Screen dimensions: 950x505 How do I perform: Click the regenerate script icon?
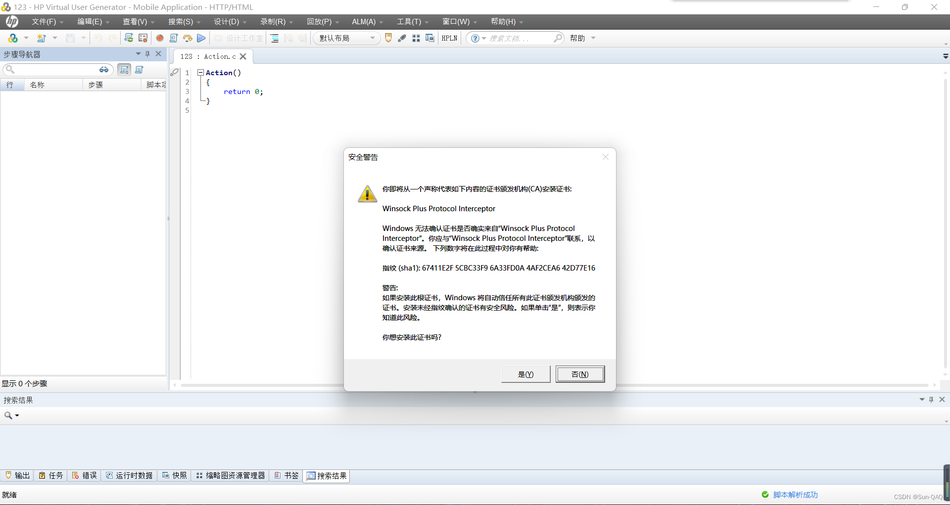[x=129, y=38]
